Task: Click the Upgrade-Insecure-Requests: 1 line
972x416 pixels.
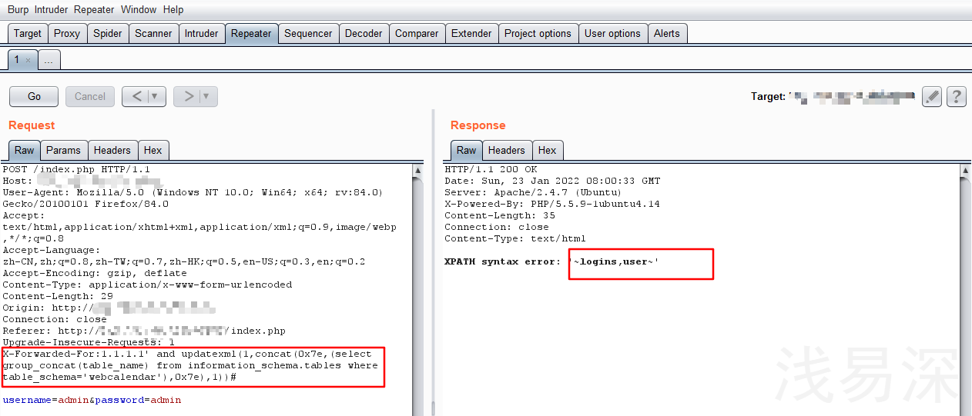Action: click(89, 342)
